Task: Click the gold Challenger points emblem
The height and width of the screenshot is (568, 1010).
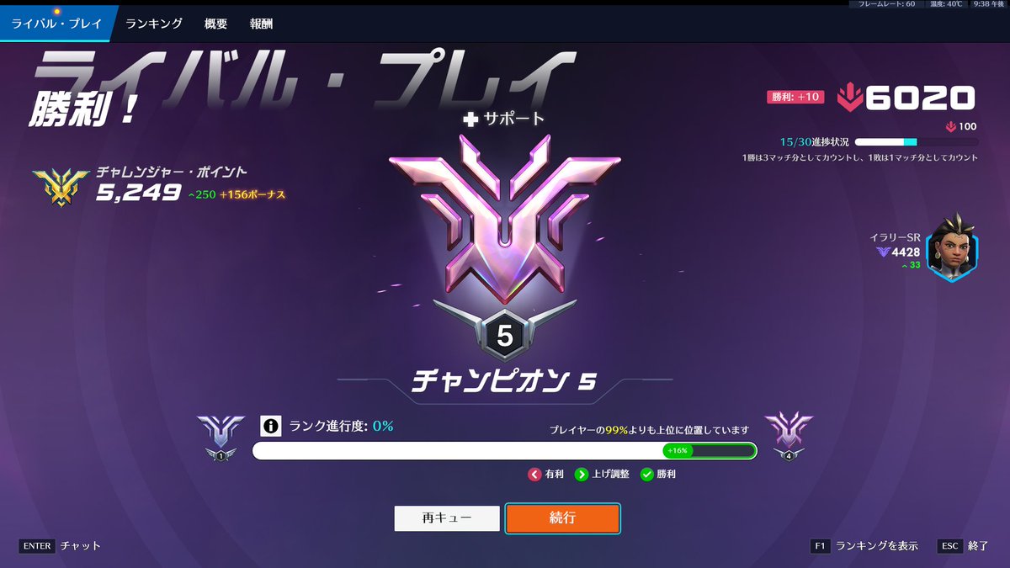Action: (61, 187)
